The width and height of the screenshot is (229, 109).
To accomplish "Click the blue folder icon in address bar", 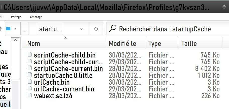I will point(8,29).
